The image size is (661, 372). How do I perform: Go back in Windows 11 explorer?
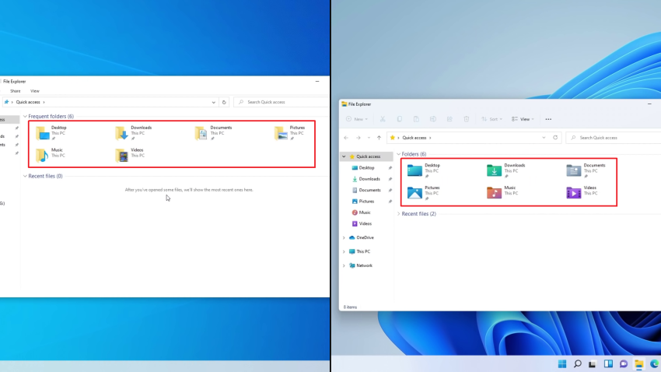346,138
